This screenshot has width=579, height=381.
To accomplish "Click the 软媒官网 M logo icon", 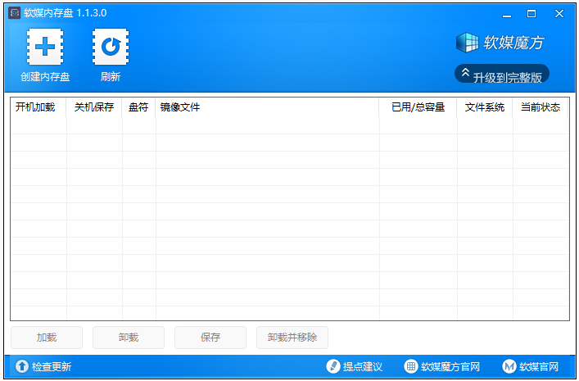I will point(509,366).
